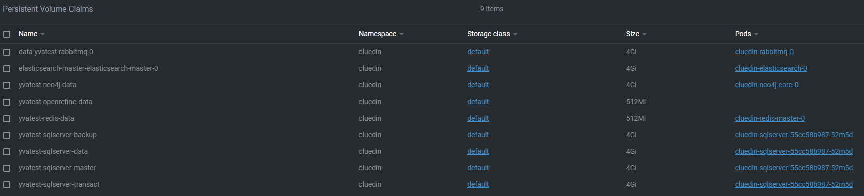Viewport: 864px width, 196px height.
Task: Open the cluedin-redis-master-0 pod link
Action: coord(769,118)
